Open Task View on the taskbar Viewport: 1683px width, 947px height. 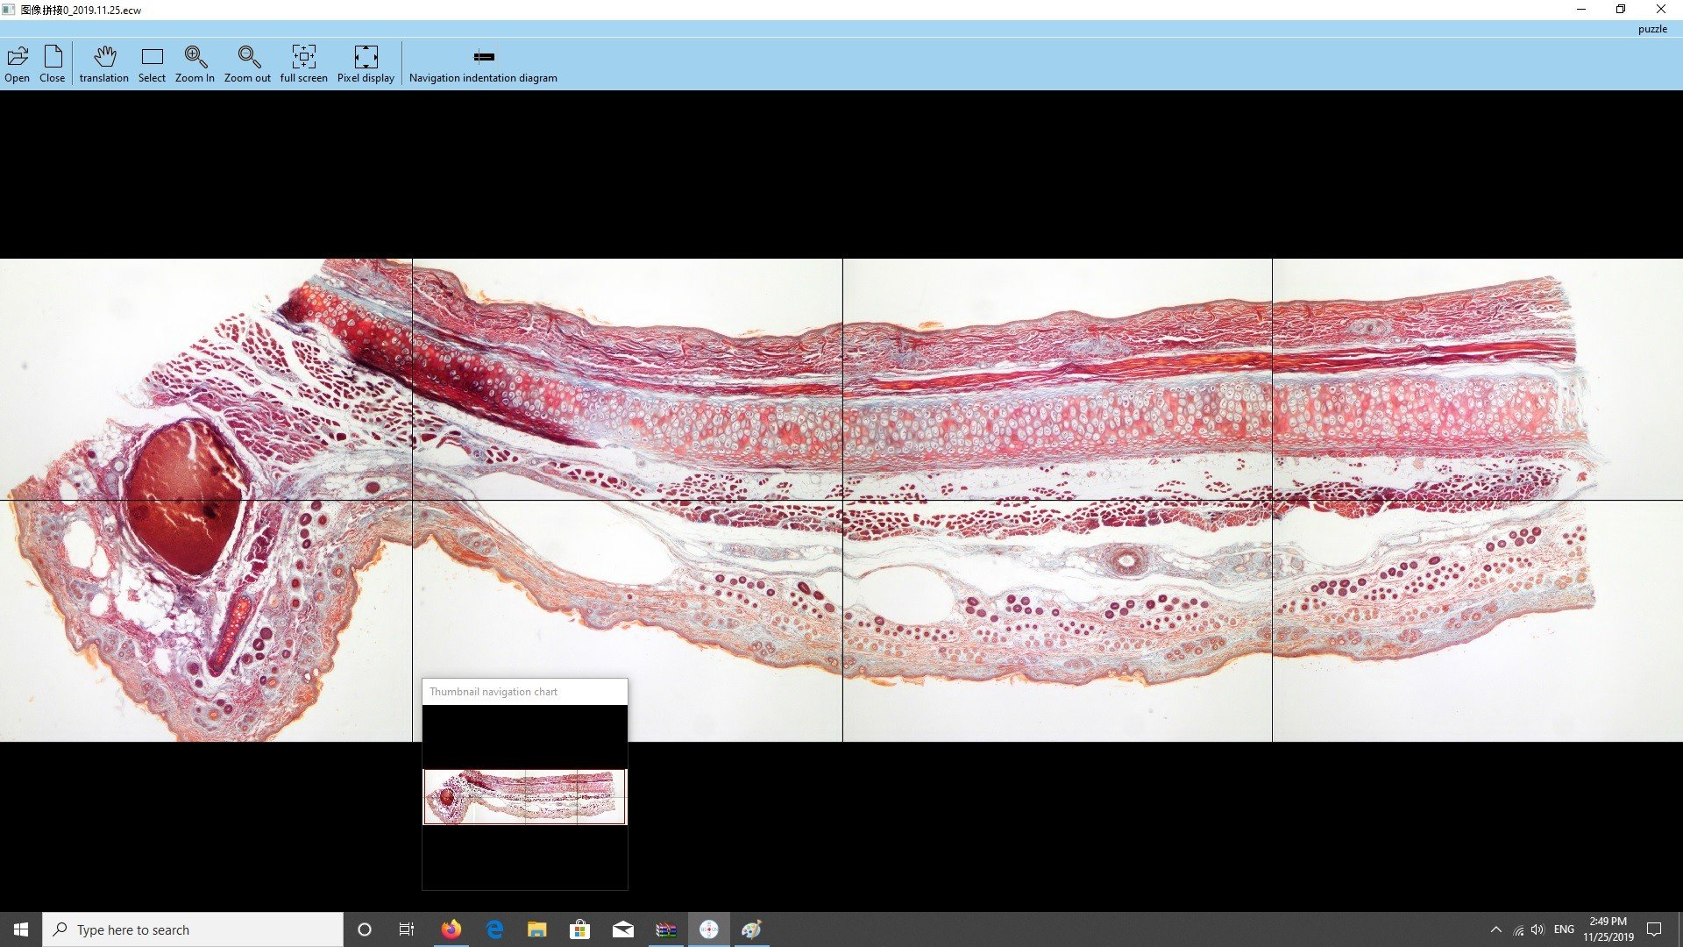click(407, 929)
